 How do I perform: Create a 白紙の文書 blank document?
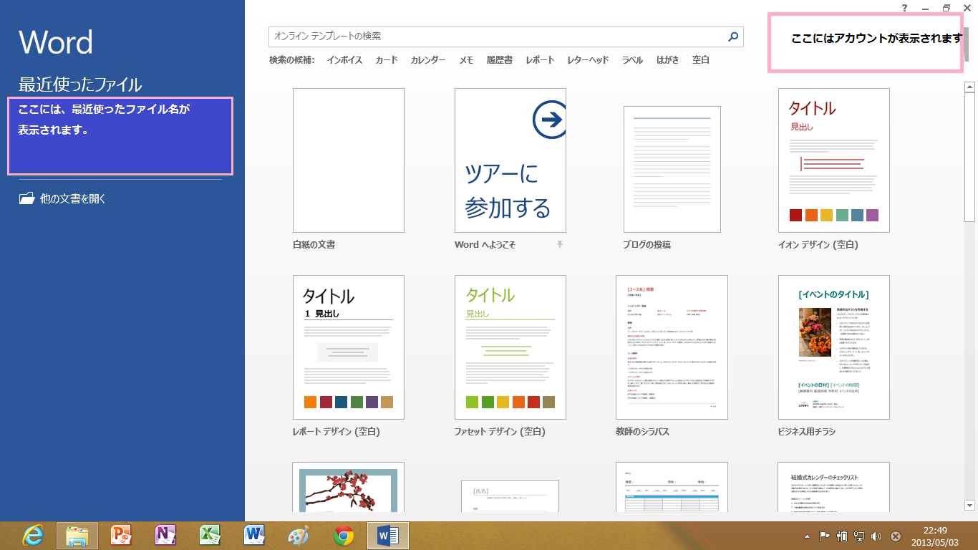tap(349, 160)
